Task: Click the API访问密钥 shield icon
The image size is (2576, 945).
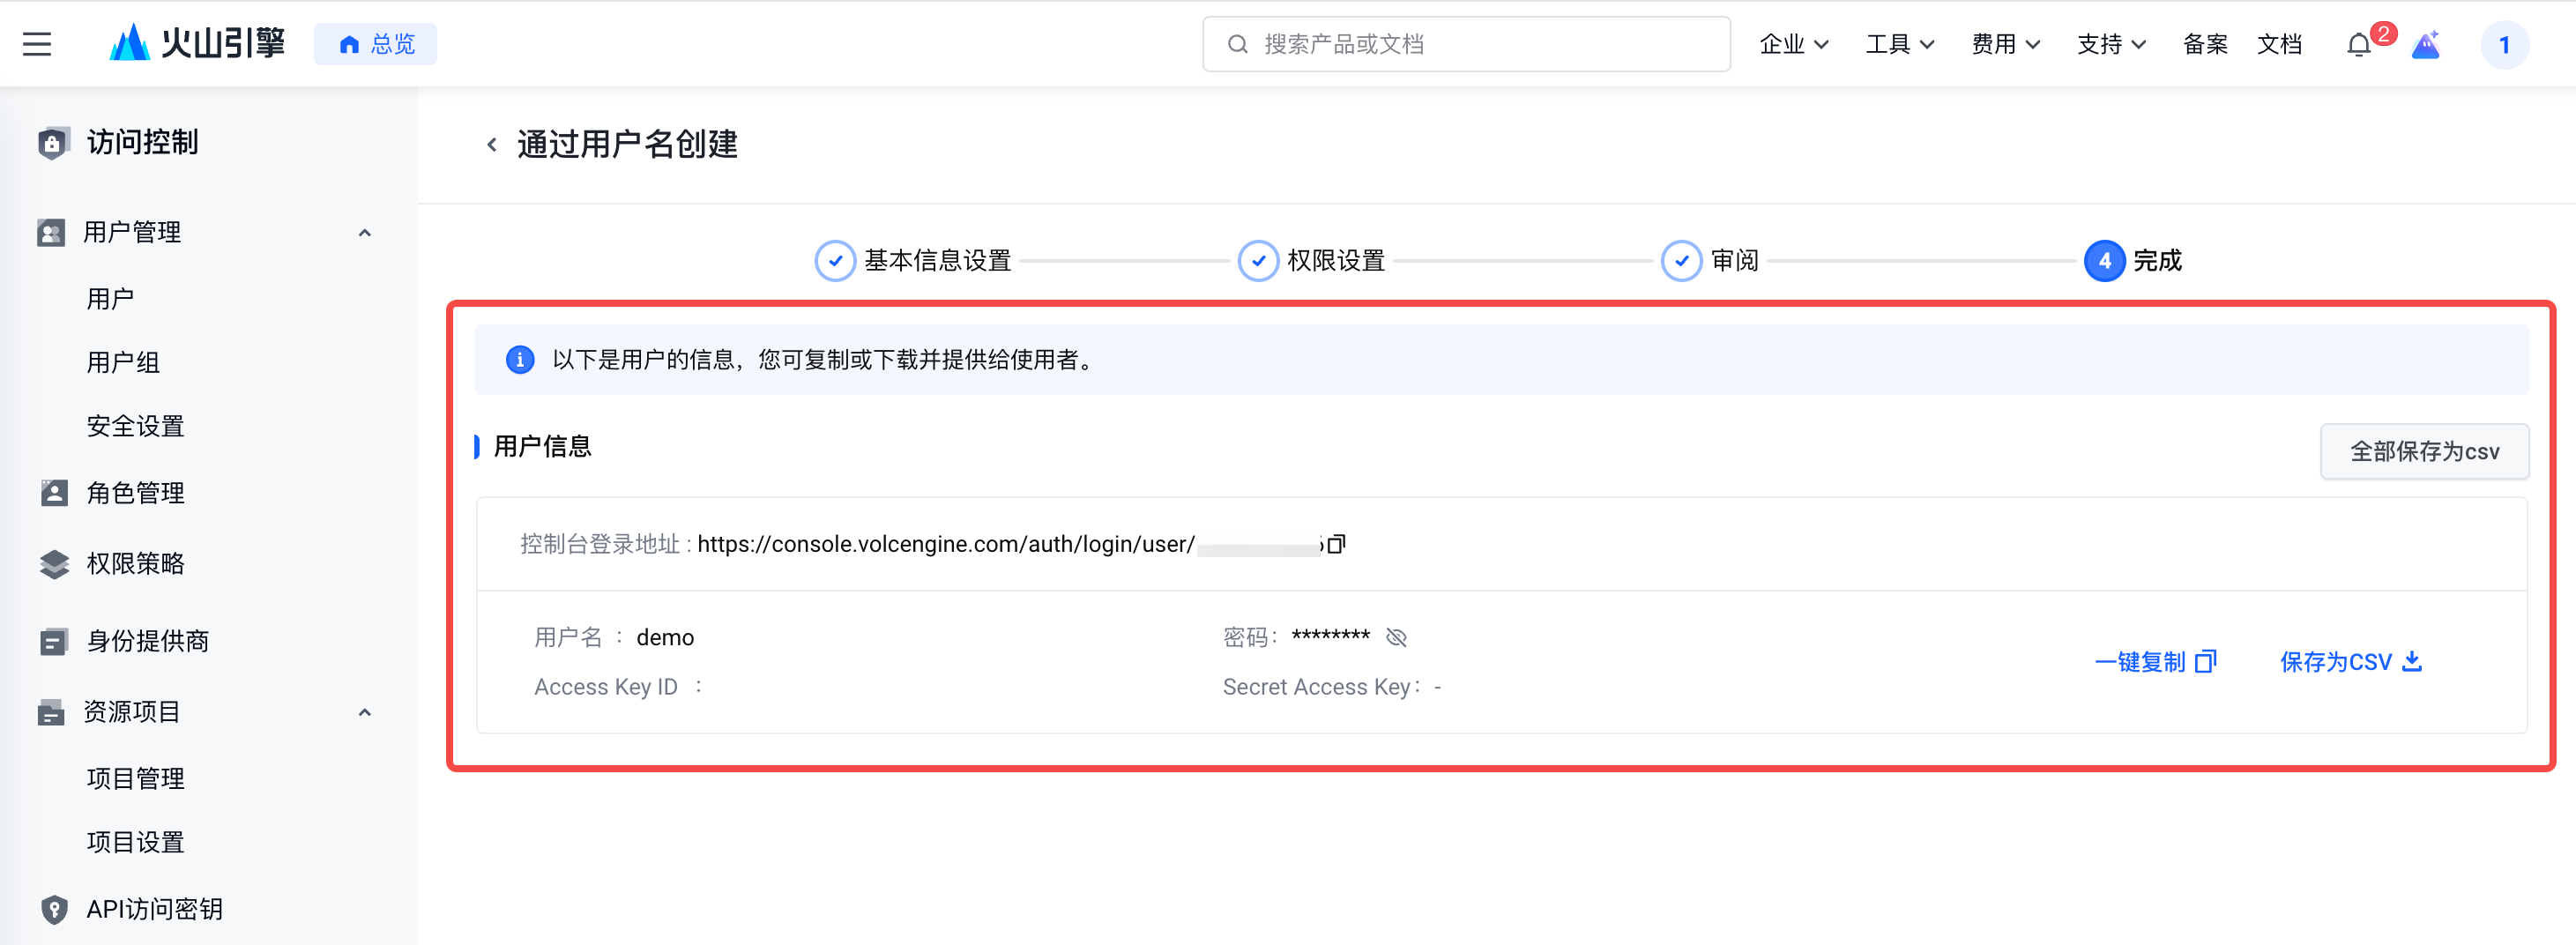Action: tap(54, 909)
